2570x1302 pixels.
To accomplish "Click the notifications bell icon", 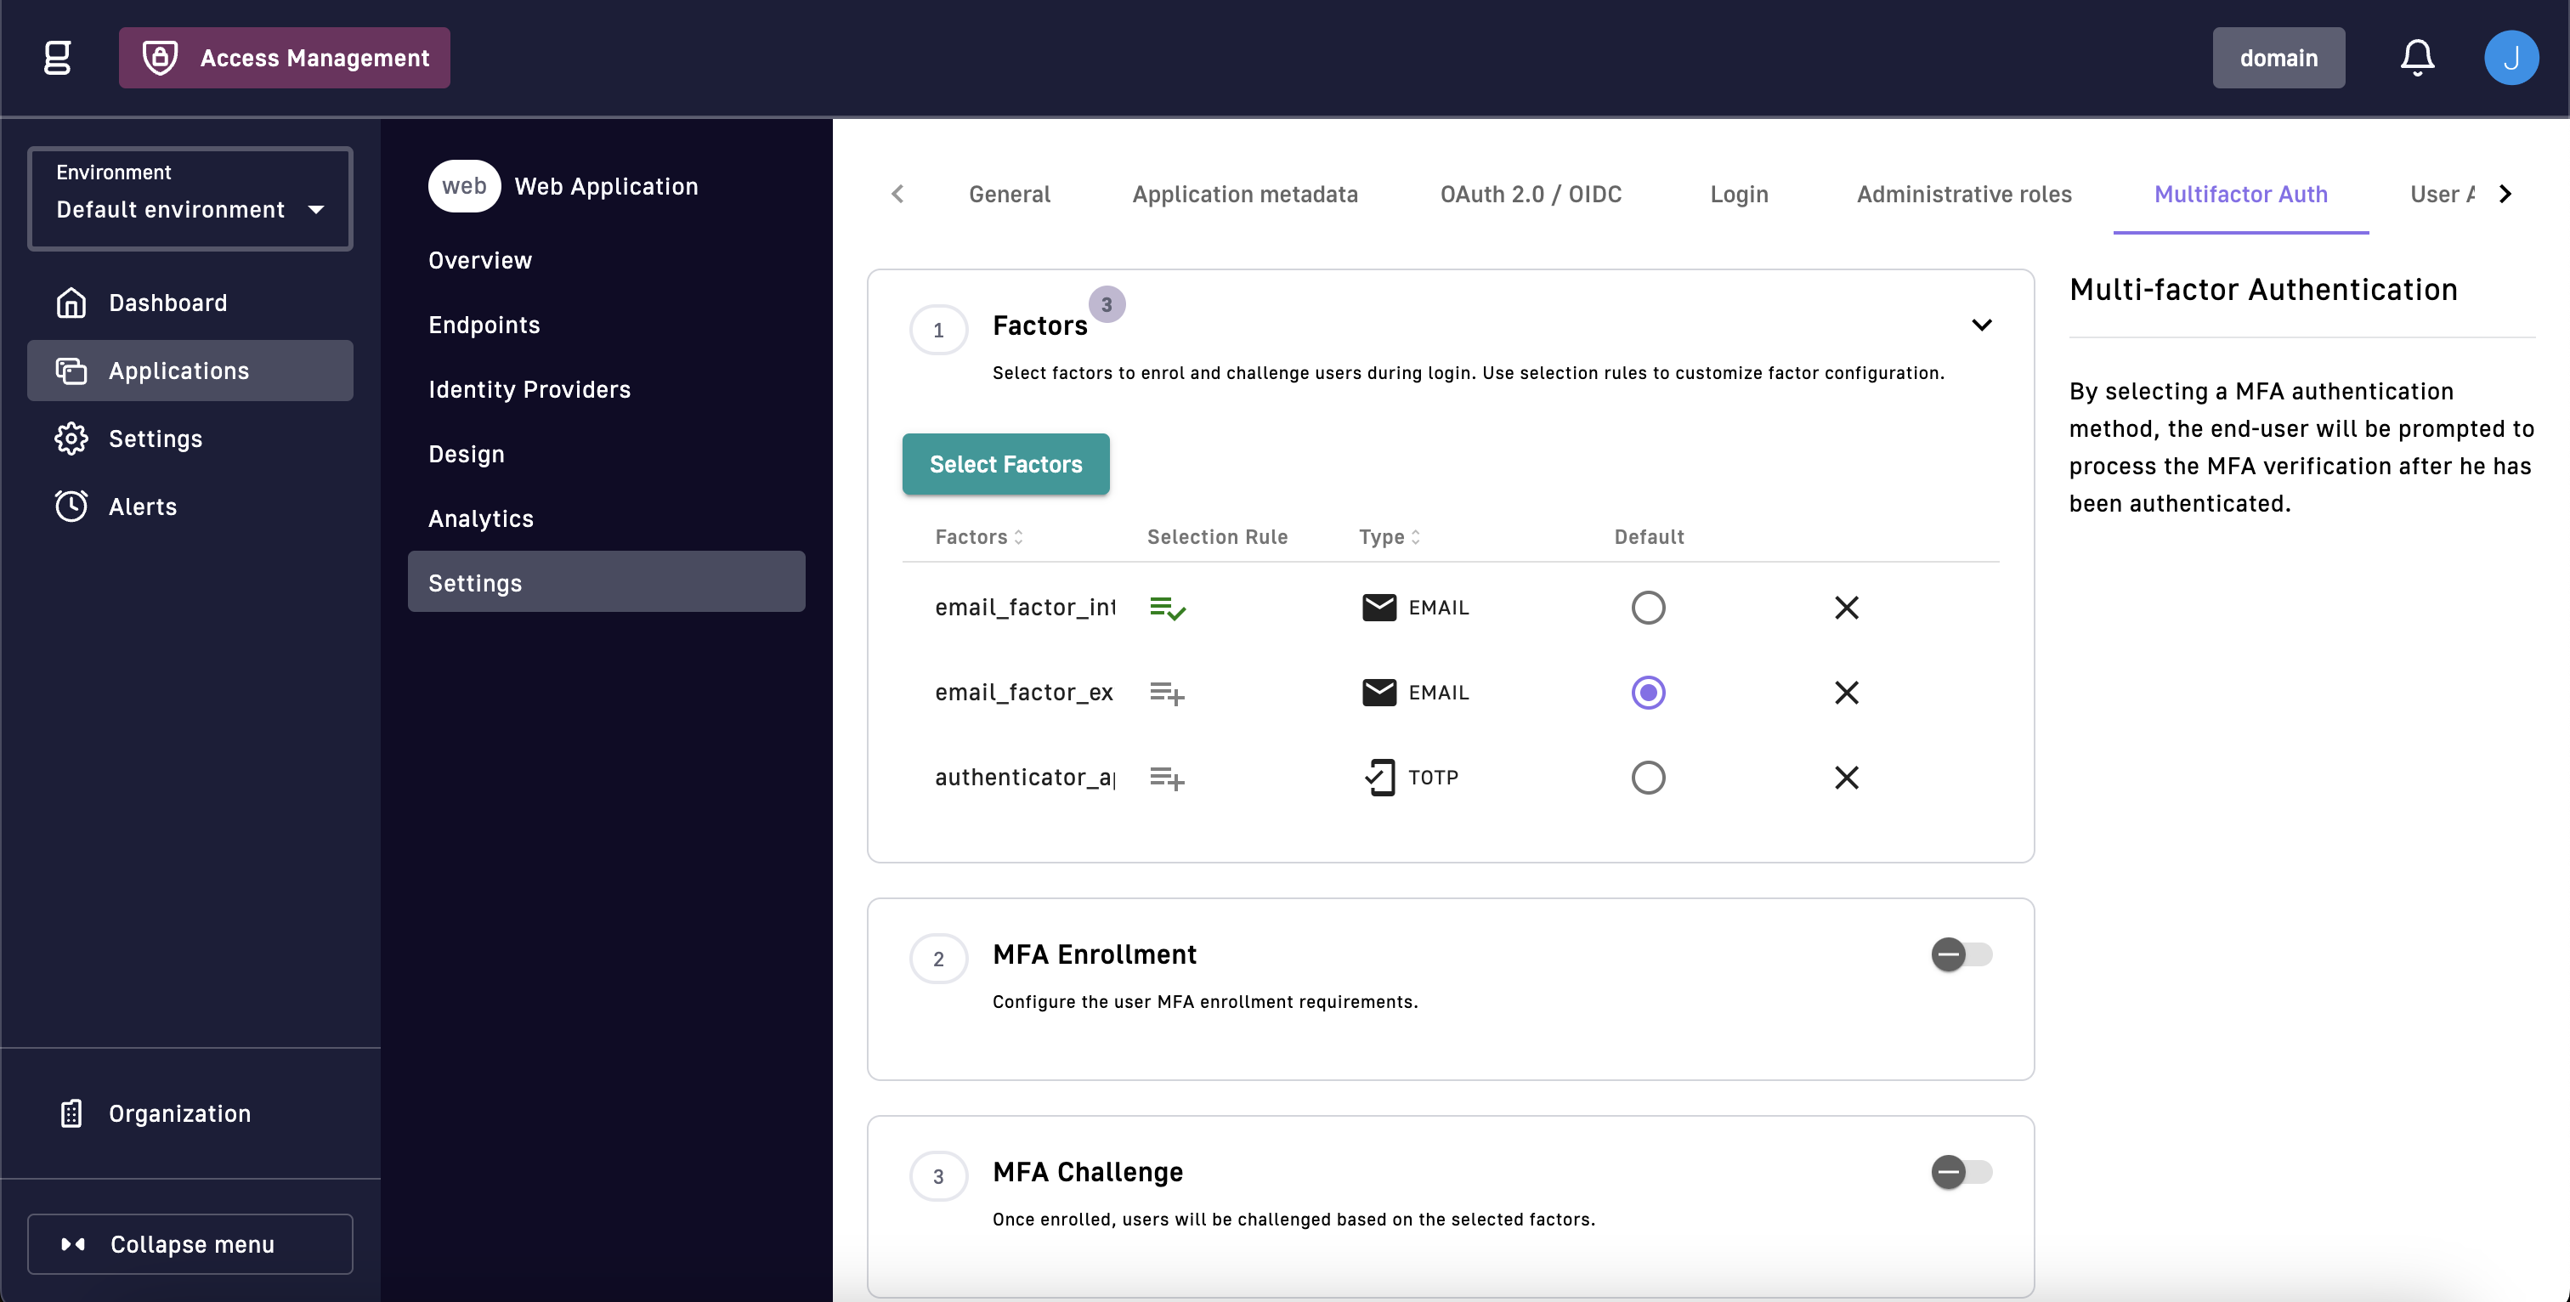I will click(x=2416, y=58).
